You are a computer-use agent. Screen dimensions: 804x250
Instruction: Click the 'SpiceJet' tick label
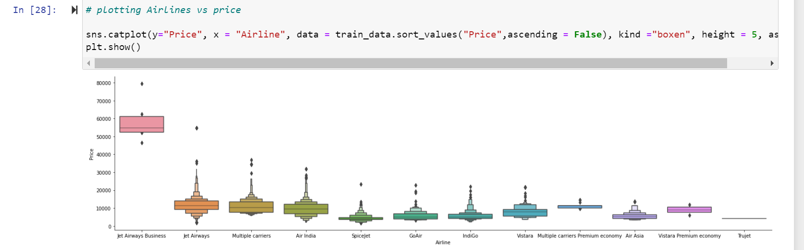[x=361, y=236]
